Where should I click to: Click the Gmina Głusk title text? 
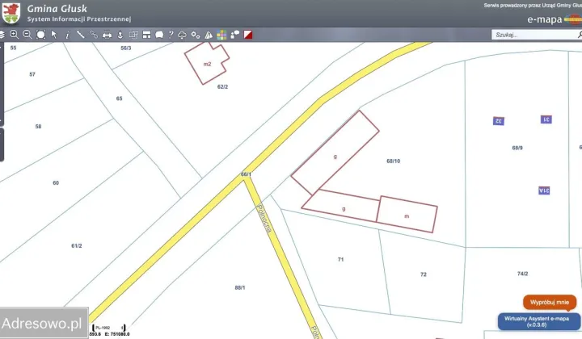point(57,9)
